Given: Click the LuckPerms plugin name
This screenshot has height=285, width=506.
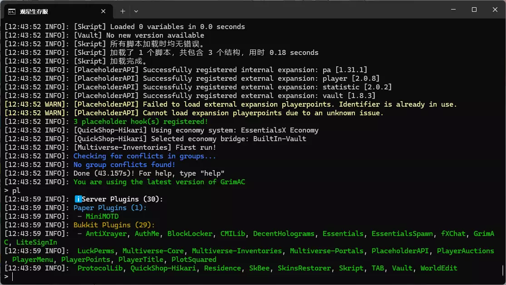Looking at the screenshot, I should 96,251.
